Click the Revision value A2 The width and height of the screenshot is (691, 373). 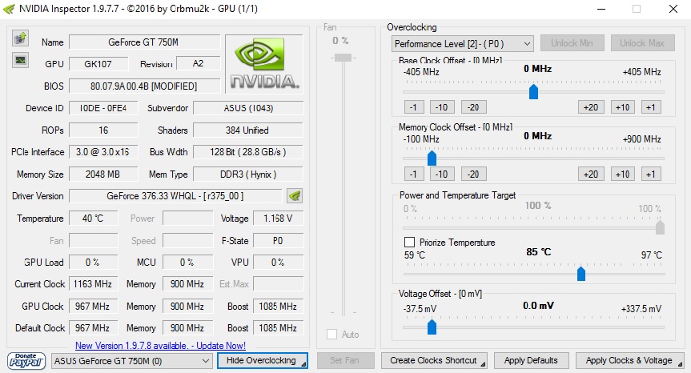pos(198,63)
